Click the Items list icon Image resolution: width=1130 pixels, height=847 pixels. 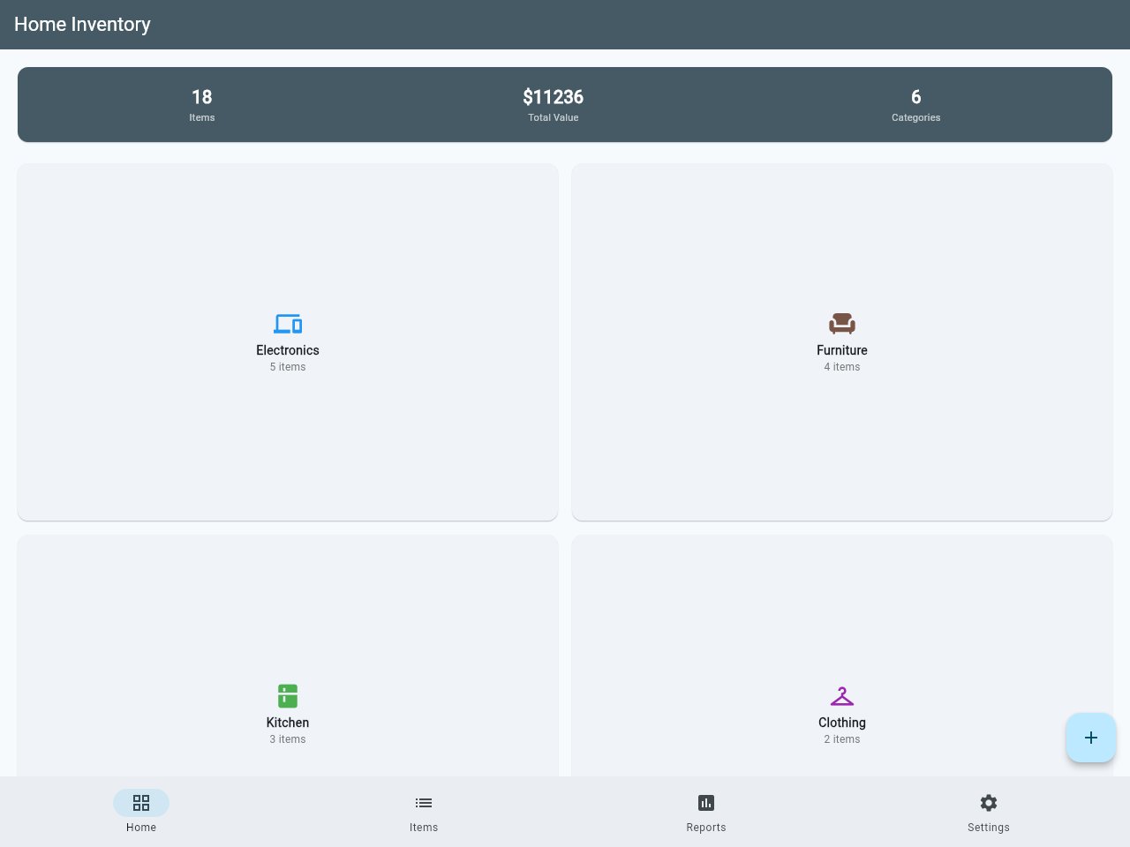point(424,803)
